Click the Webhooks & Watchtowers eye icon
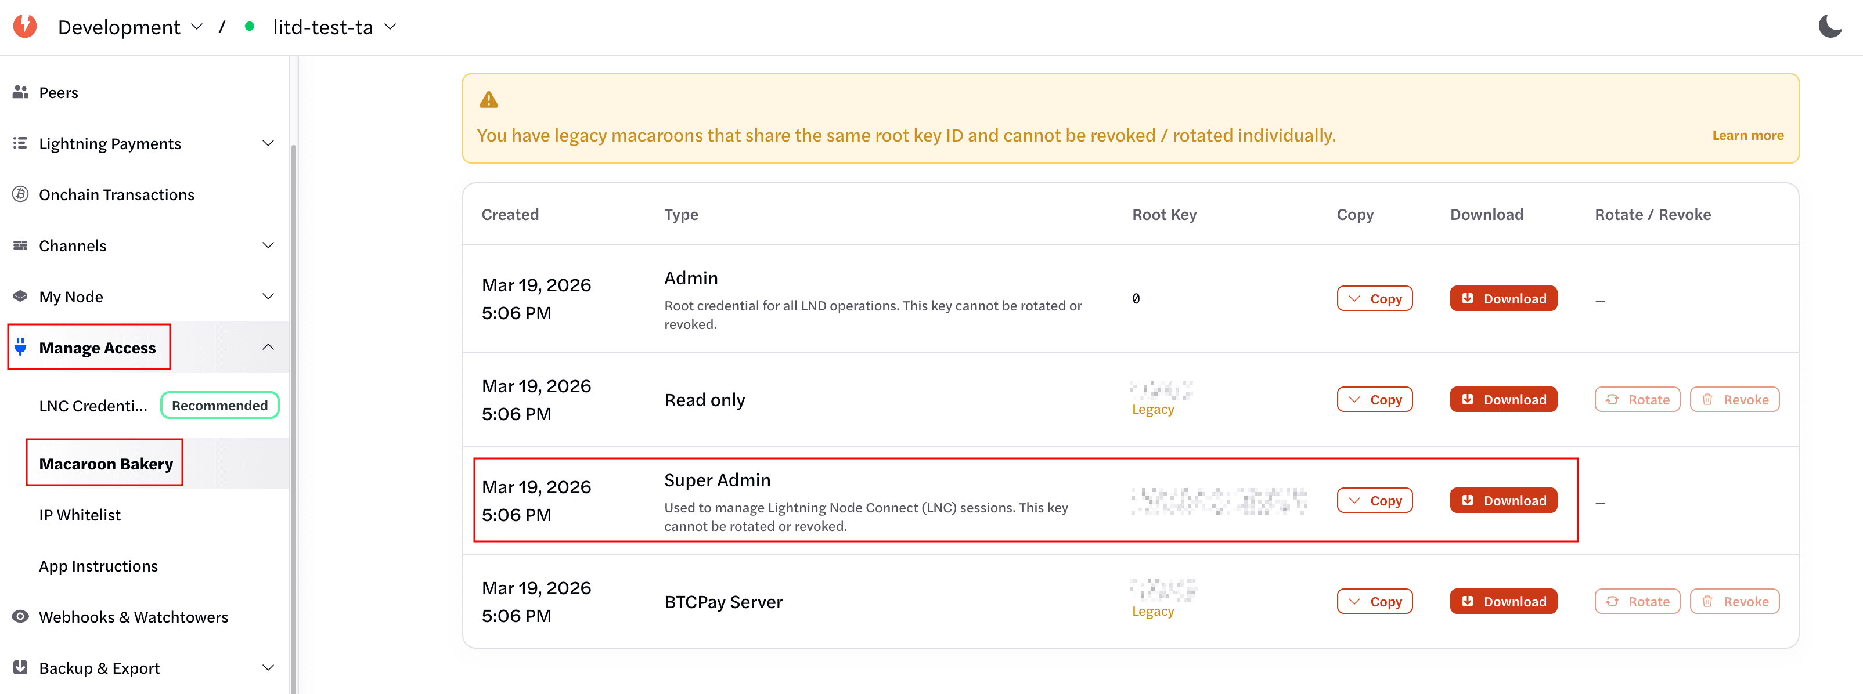Viewport: 1863px width, 694px height. coord(20,617)
